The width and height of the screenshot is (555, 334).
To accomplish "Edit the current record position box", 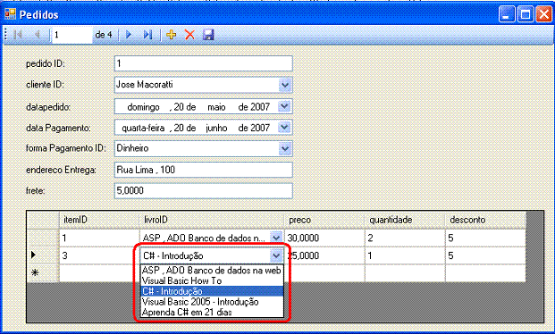I will (x=71, y=35).
